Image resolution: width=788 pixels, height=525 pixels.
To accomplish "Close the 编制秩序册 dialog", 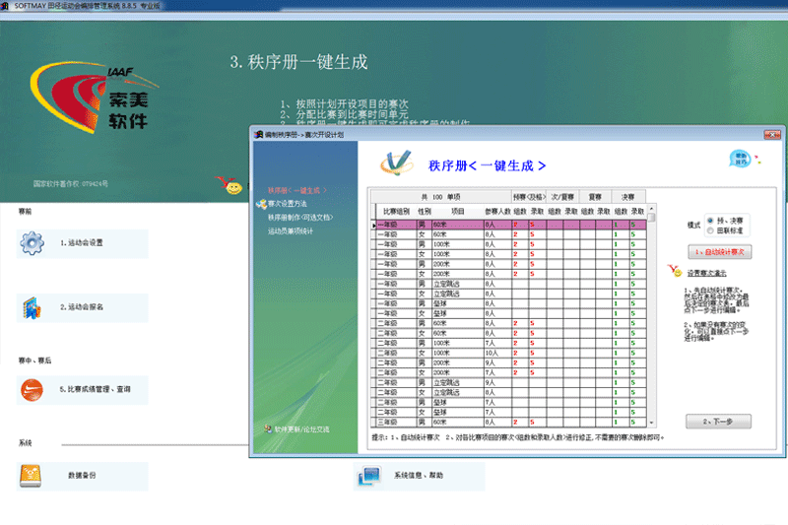I will point(772,134).
